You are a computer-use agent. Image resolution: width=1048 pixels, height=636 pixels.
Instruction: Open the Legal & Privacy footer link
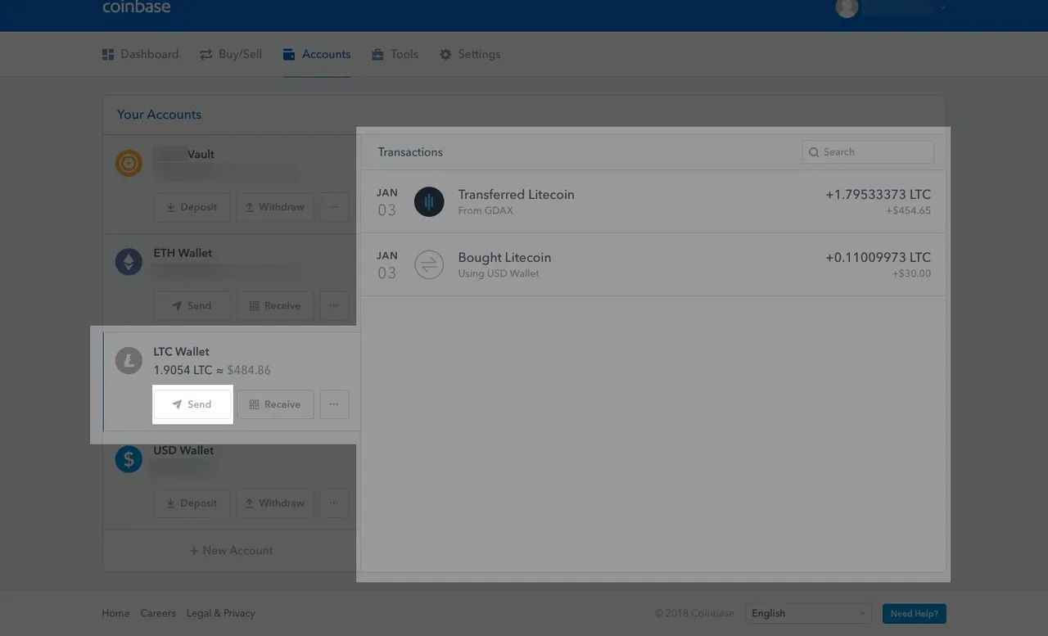click(x=220, y=613)
